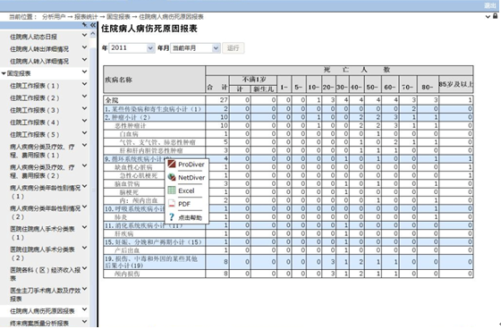Click the lock icon at top right
The image size is (501, 329).
point(495,16)
